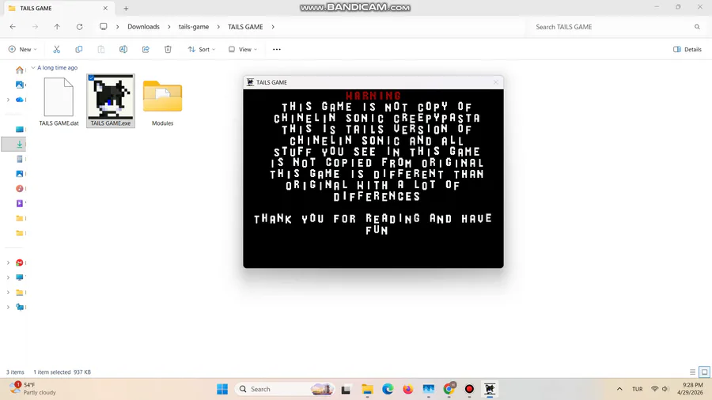Click tails-game in the address breadcrumb
The image size is (712, 400).
pyautogui.click(x=194, y=27)
